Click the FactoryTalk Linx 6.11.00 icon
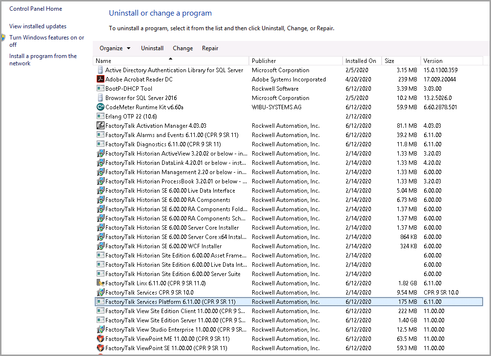Viewport: 491px width, 356px height. (x=100, y=283)
